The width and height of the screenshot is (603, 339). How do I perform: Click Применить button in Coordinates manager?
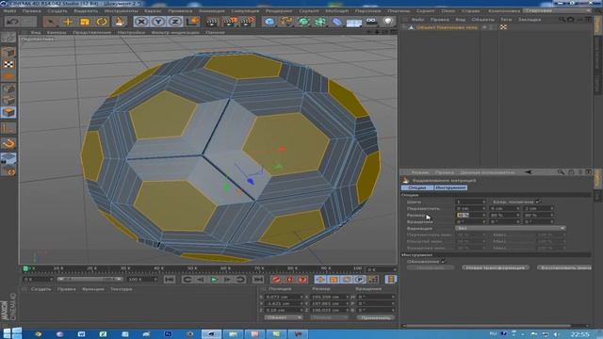click(375, 317)
